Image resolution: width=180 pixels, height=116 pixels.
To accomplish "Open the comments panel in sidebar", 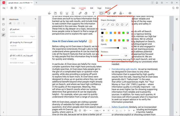I will 3,30.
